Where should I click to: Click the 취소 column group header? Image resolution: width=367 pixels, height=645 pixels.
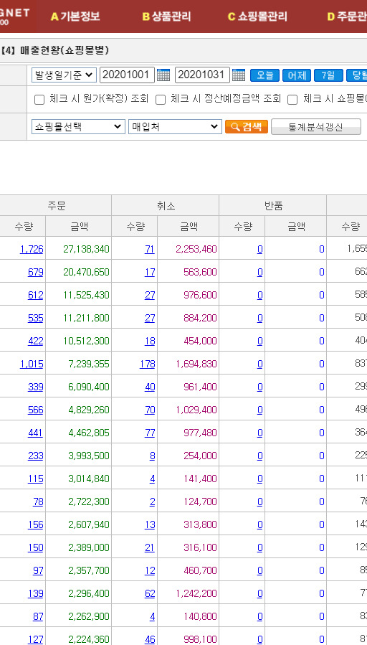[165, 206]
